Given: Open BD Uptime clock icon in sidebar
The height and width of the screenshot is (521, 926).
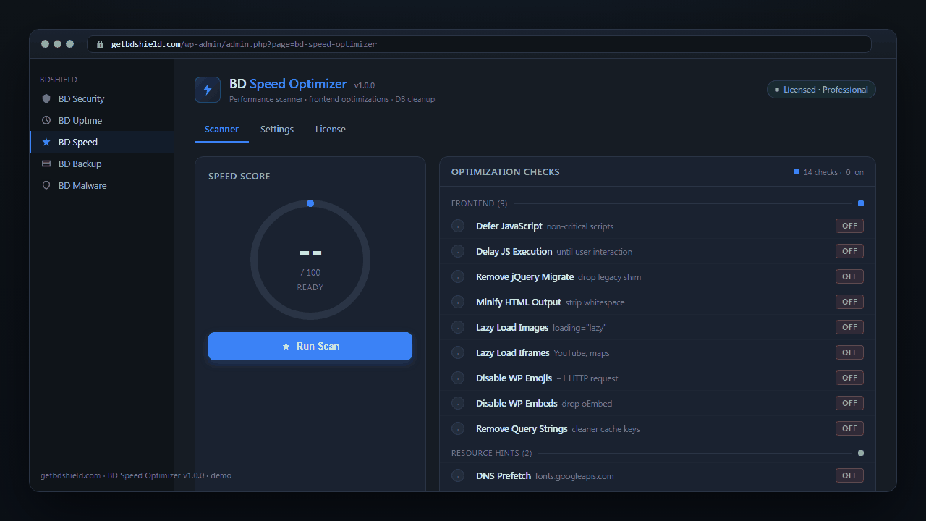Looking at the screenshot, I should tap(46, 120).
